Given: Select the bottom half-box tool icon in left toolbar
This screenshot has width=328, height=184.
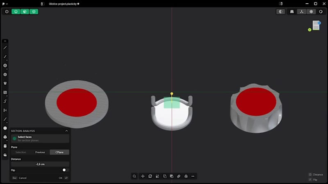Looking at the screenshot, I should pos(5,155).
